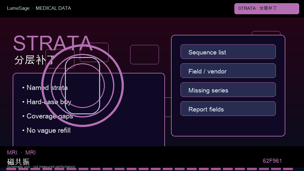Screen dimensions: 304x171
Task: Click the empty rounded box beside STRATA
Action: point(144,54)
